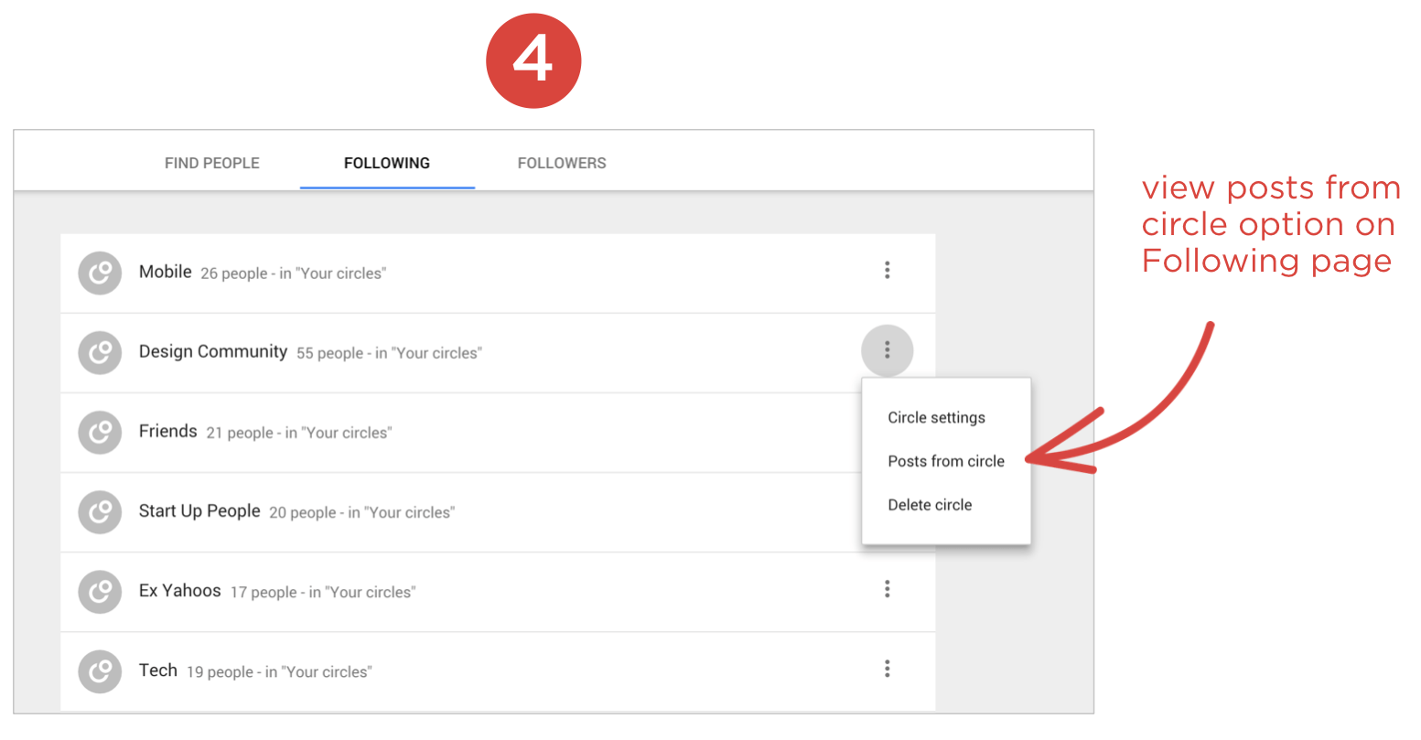The width and height of the screenshot is (1421, 740).
Task: Open more options for Mobile circle
Action: pos(887,270)
